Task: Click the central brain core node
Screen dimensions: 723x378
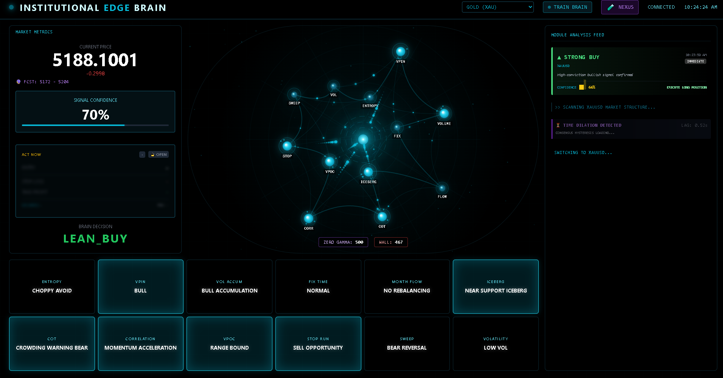Action: [363, 139]
